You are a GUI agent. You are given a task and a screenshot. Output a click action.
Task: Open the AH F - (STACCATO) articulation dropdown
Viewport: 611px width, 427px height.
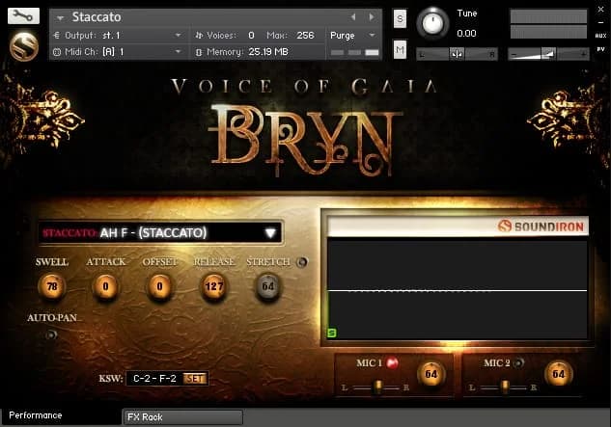click(160, 232)
